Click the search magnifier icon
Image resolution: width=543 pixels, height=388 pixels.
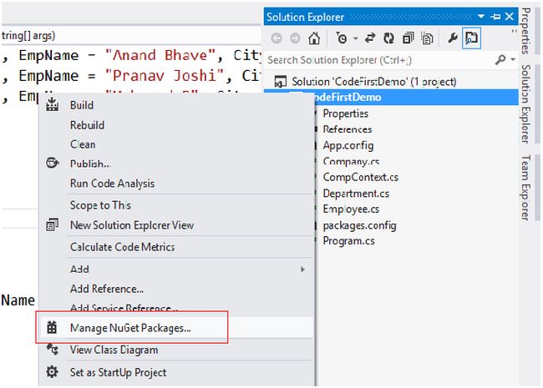point(500,60)
